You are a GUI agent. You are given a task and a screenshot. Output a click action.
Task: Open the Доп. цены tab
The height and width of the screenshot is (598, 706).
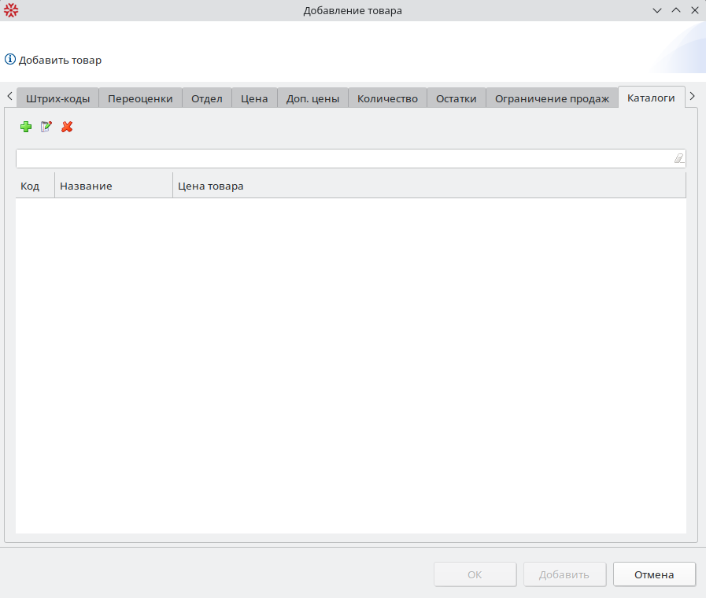coord(312,98)
